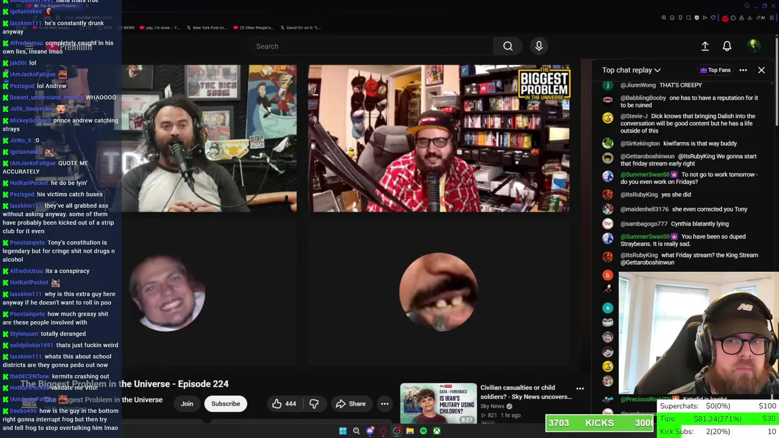Click the Biggest Problem host video frame
Image resolution: width=779 pixels, height=438 pixels.
click(439, 138)
